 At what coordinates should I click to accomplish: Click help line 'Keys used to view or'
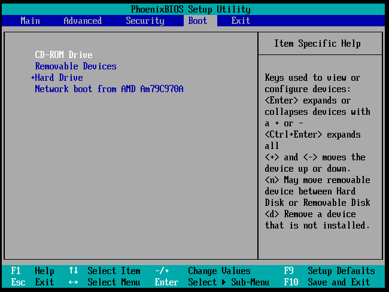pos(312,78)
